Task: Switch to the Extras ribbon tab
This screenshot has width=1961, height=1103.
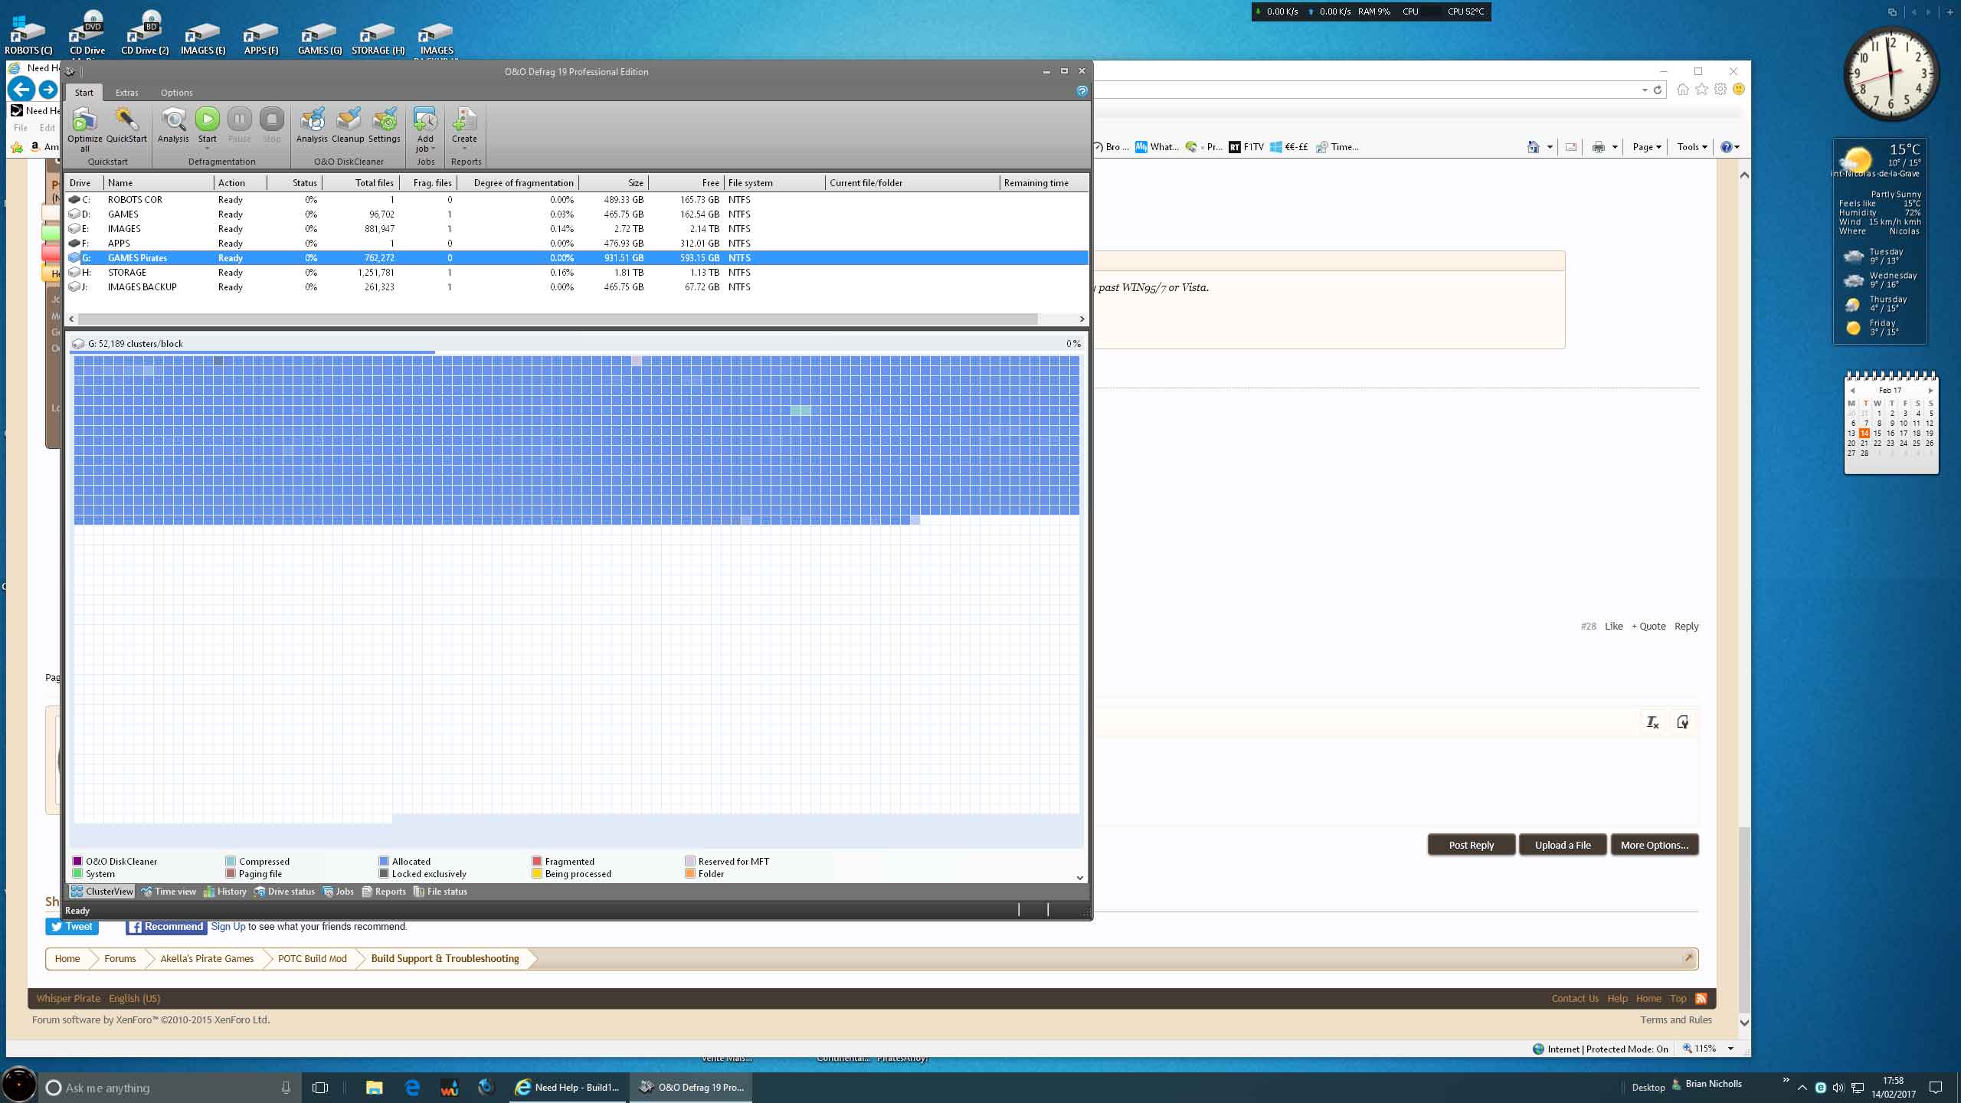Action: point(127,93)
